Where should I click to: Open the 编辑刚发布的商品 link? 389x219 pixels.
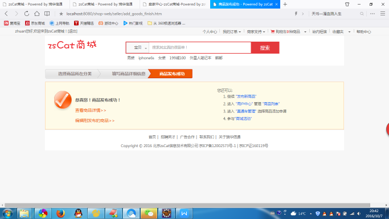pyautogui.click(x=95, y=121)
